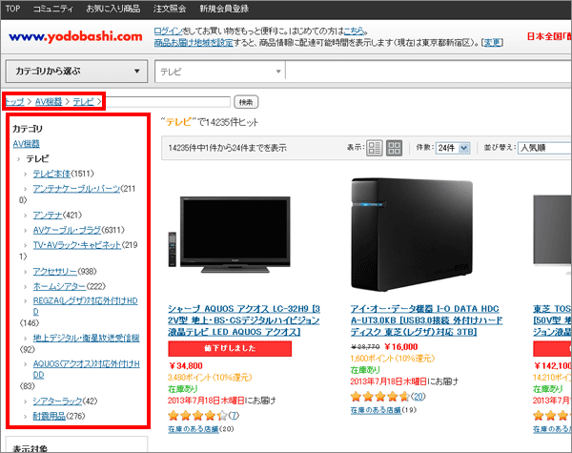This screenshot has height=453, width=572.
Task: Click the search-within-results input field
Action: pos(168,102)
